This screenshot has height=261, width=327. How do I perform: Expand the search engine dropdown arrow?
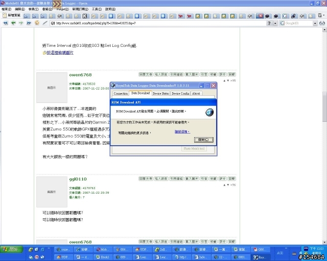point(315,23)
